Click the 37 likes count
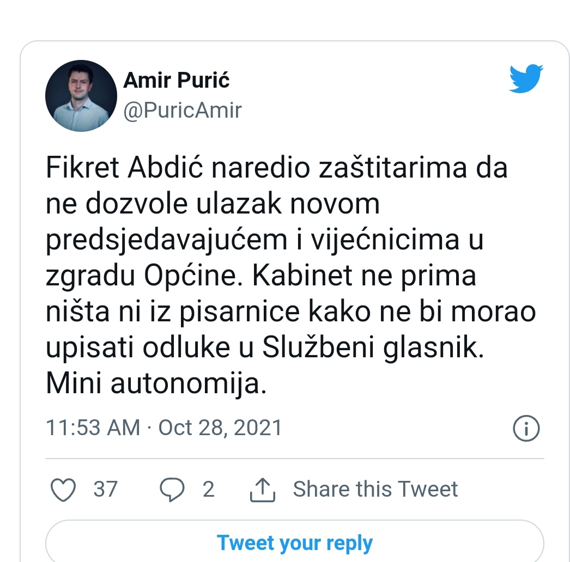 105,489
